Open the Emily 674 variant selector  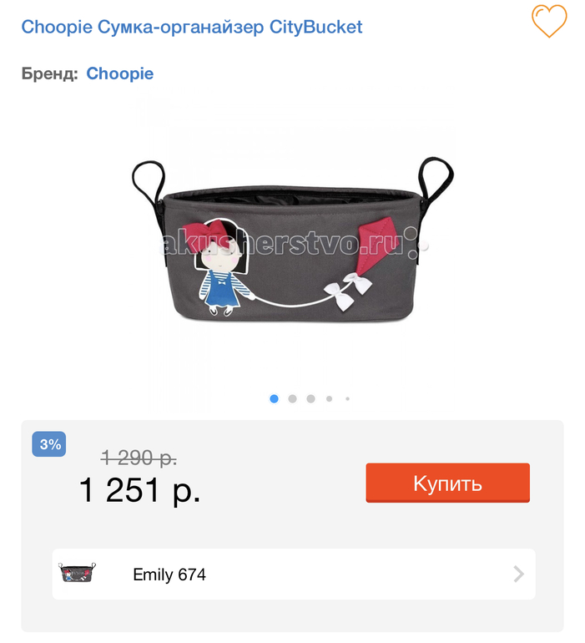click(294, 575)
